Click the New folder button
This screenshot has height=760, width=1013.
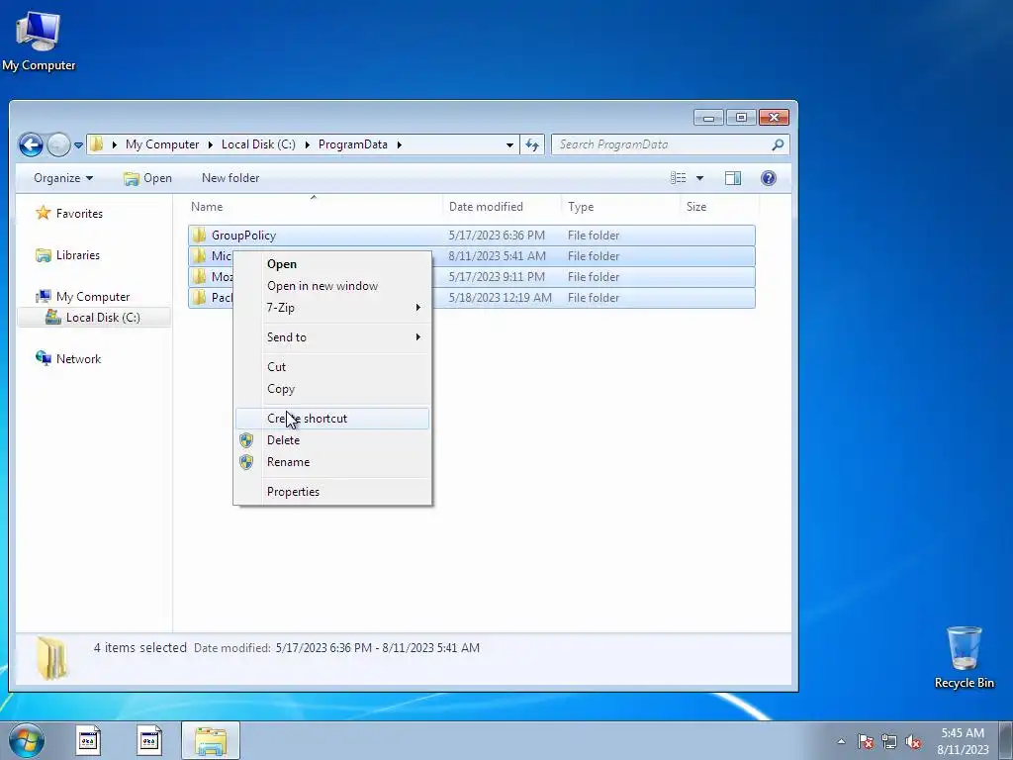(x=230, y=178)
